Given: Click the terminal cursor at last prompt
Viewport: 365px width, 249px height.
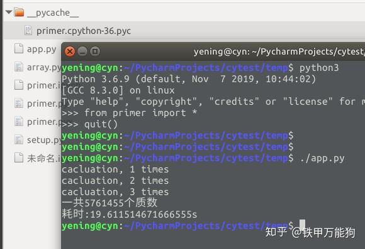Looking at the screenshot, I should [x=302, y=225].
